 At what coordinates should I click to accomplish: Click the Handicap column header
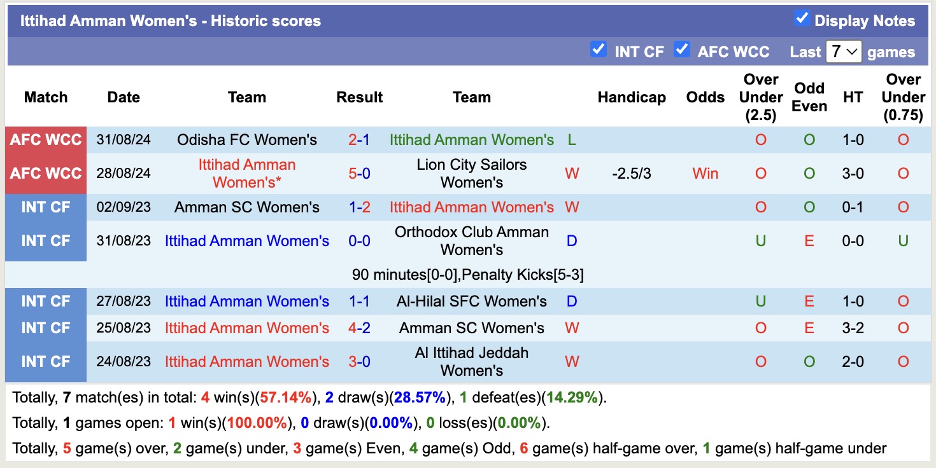pyautogui.click(x=632, y=97)
